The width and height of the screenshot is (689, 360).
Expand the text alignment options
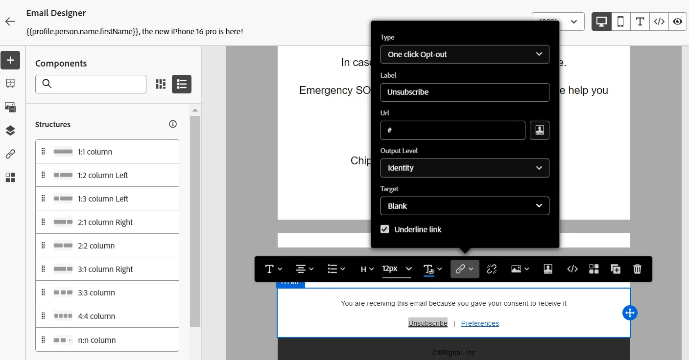305,269
